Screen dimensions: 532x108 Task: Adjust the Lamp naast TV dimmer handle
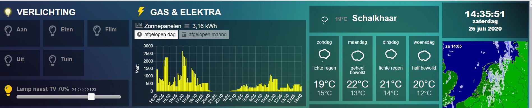coord(91,97)
